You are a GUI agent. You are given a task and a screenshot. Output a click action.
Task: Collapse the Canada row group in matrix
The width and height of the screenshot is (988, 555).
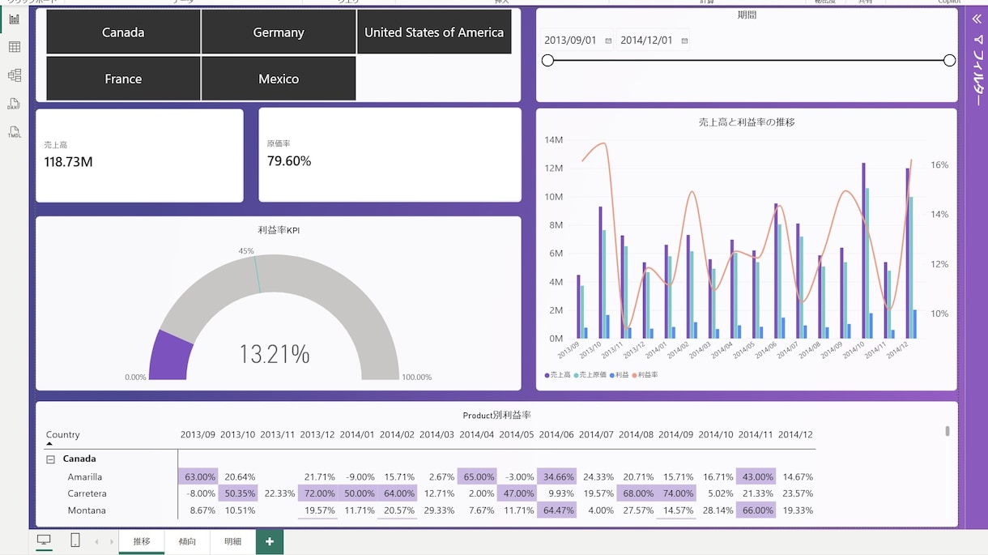tap(50, 459)
